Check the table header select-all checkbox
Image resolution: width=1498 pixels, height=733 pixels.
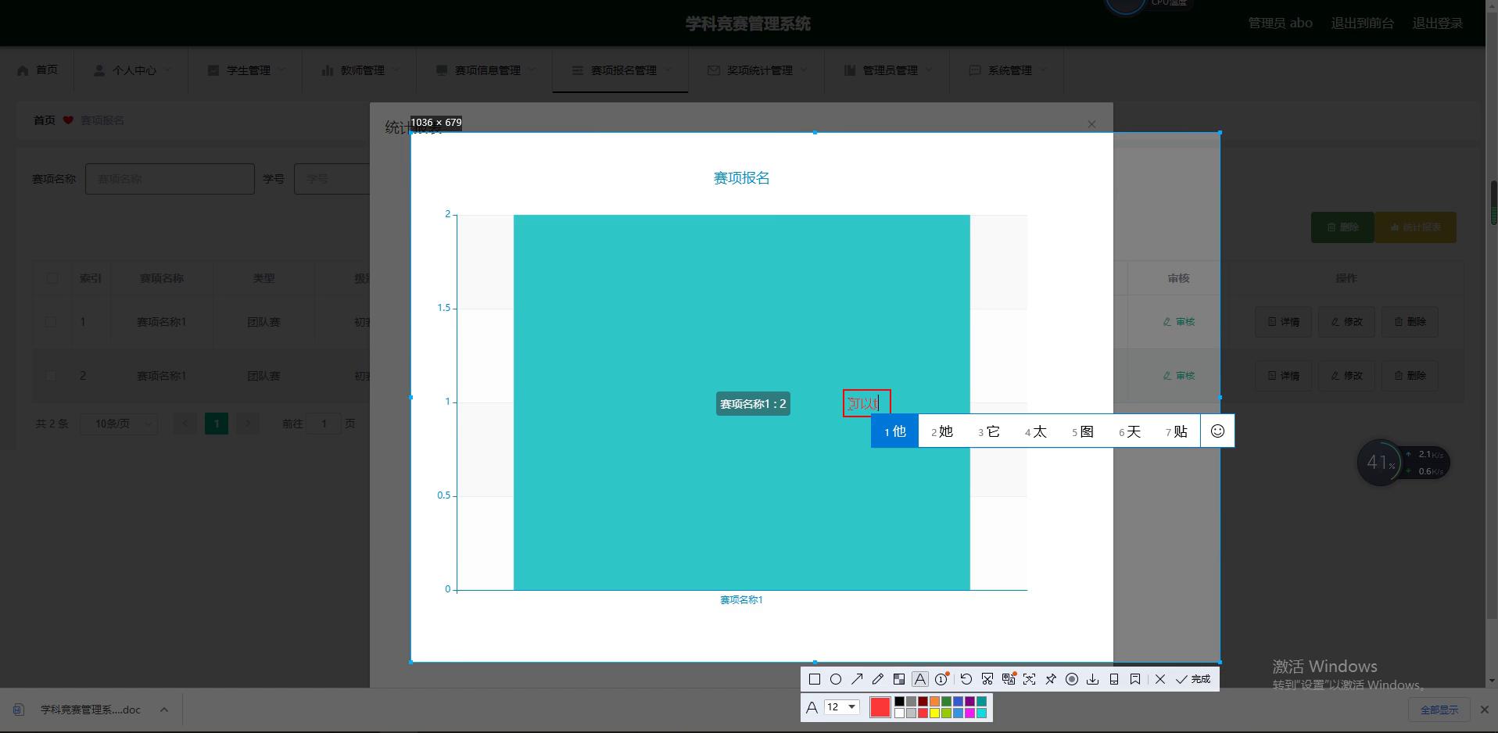click(52, 278)
